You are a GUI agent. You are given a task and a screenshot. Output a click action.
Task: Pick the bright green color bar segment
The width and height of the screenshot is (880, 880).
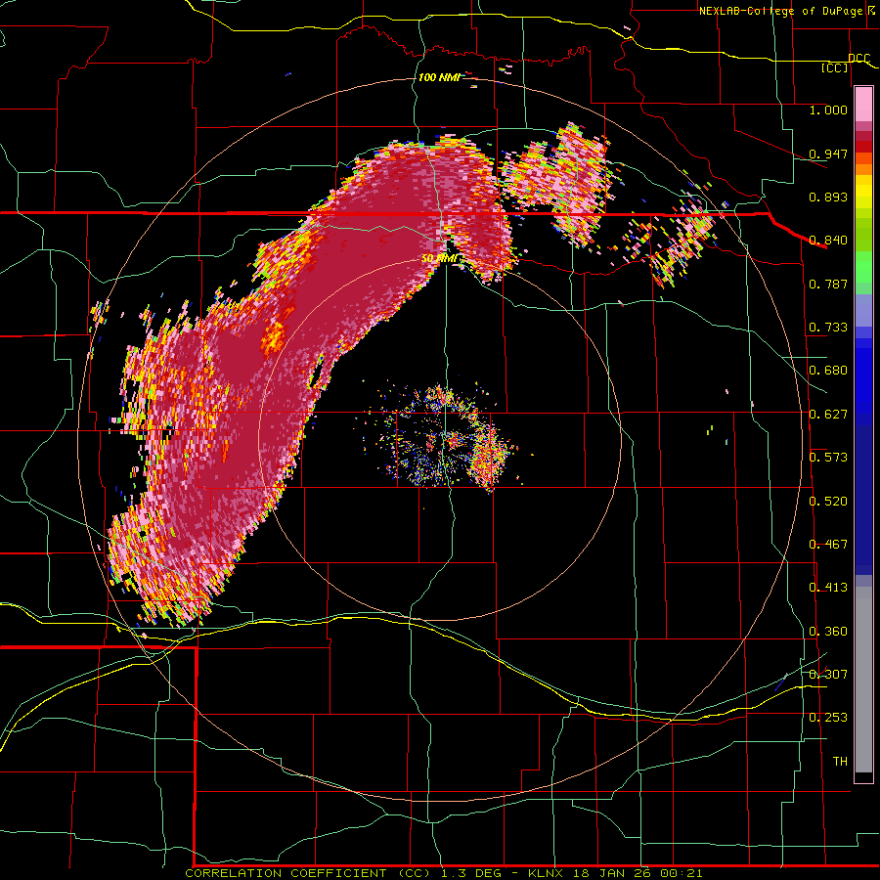pos(863,267)
